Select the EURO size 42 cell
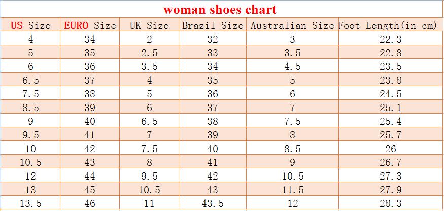The height and width of the screenshot is (211, 444). tap(90, 149)
